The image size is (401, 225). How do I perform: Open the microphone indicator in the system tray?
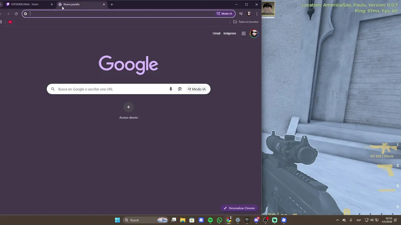pos(351,220)
